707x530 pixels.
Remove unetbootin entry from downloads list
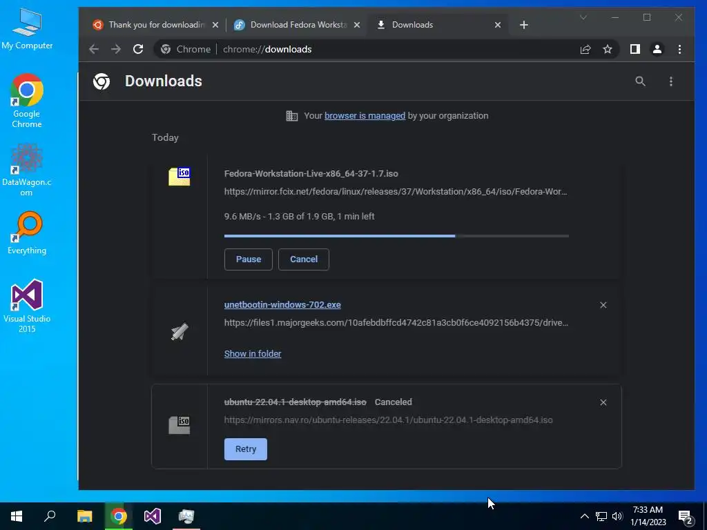[603, 305]
